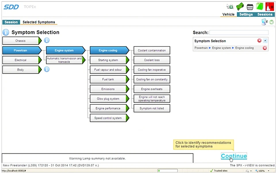This screenshot has width=276, height=174.
Task: Click in the Search field
Action: pyautogui.click(x=239, y=32)
